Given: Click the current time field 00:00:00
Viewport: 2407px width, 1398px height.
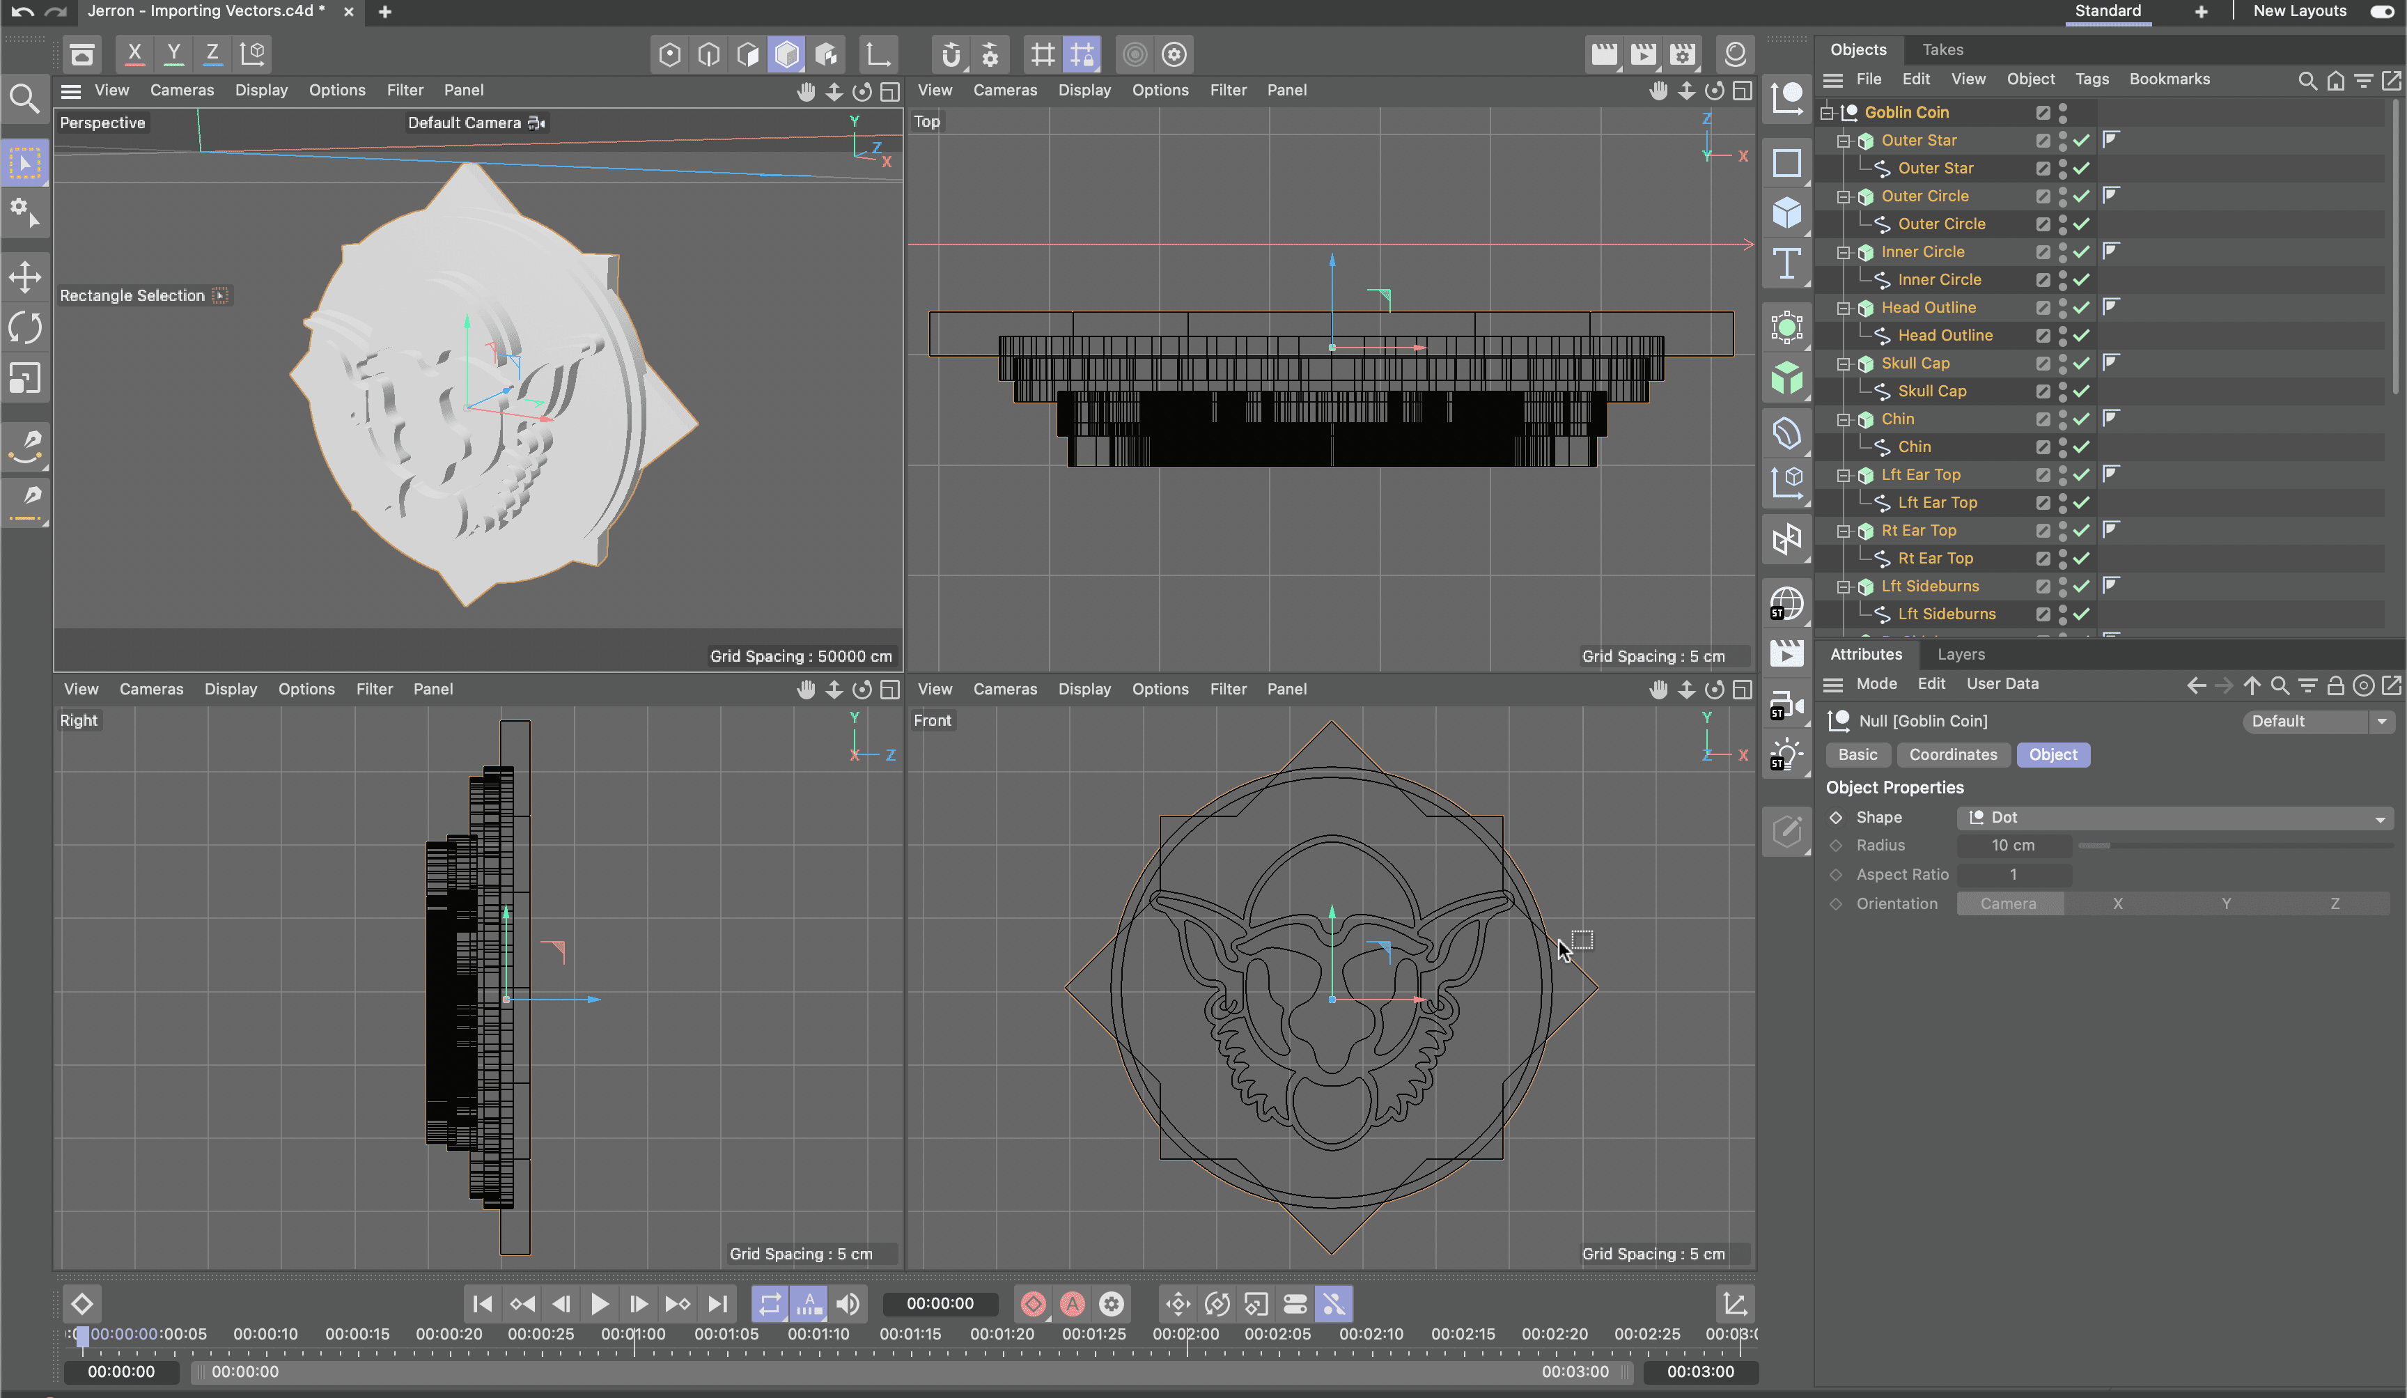Looking at the screenshot, I should tap(940, 1303).
